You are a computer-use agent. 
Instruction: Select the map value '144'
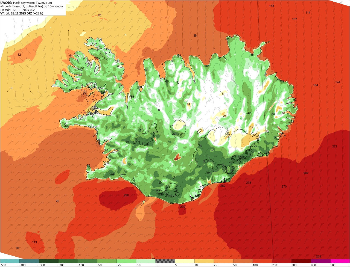(x=338, y=82)
